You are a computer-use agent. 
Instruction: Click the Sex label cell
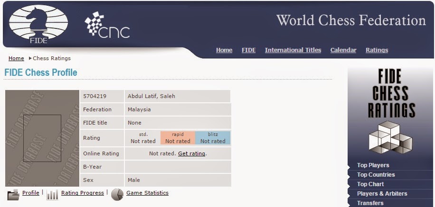coord(102,180)
